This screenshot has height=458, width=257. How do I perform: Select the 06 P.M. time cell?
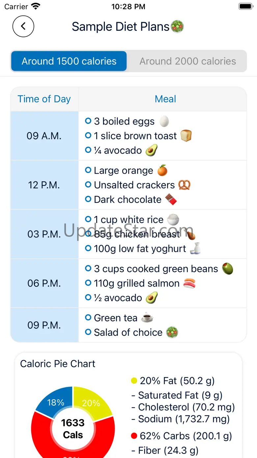[x=44, y=283]
